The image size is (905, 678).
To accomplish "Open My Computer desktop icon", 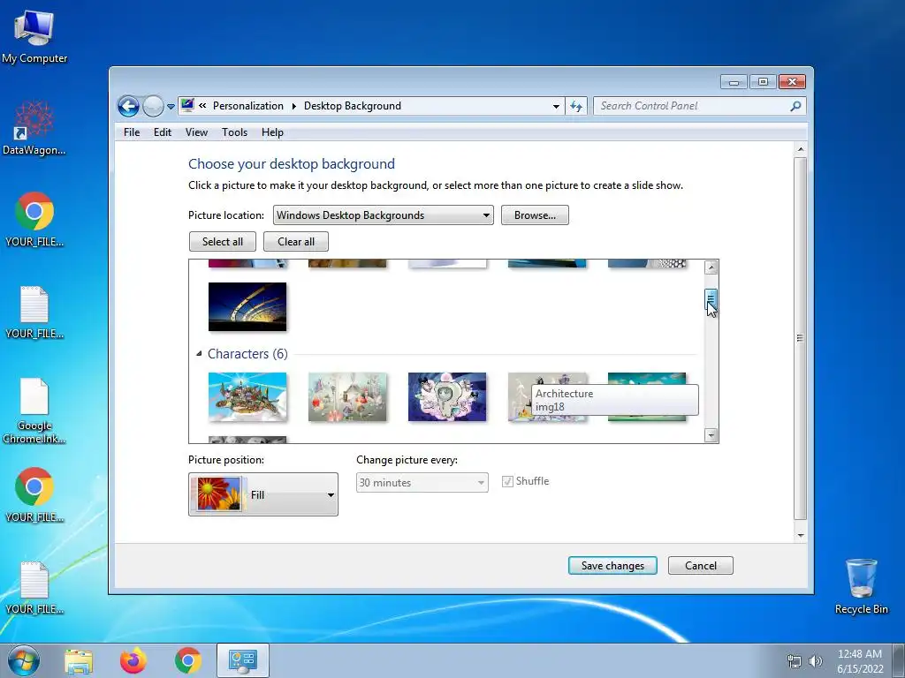I will coord(34,35).
